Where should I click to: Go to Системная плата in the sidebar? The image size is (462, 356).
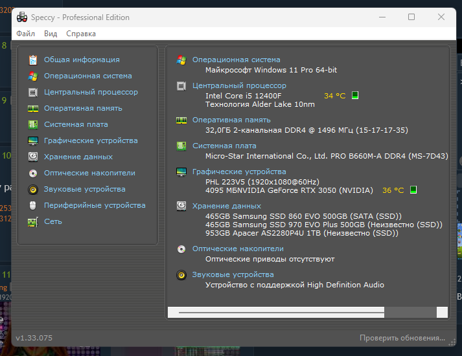click(76, 124)
